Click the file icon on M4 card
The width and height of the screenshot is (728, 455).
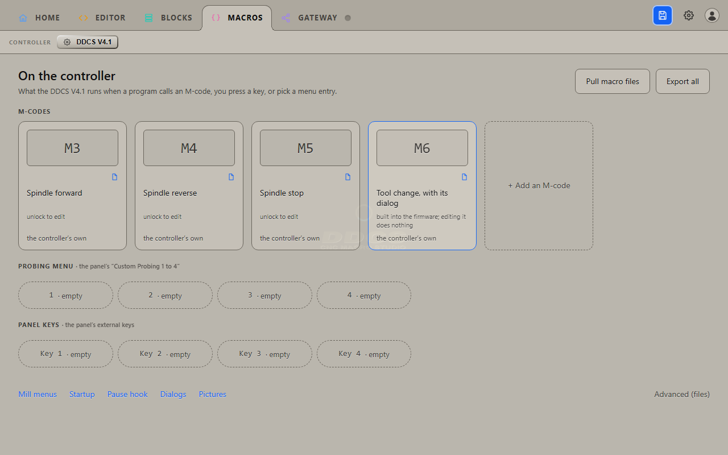[231, 177]
